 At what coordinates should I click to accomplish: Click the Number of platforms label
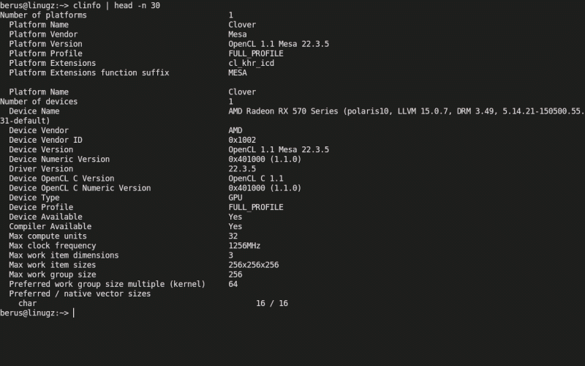(x=43, y=15)
